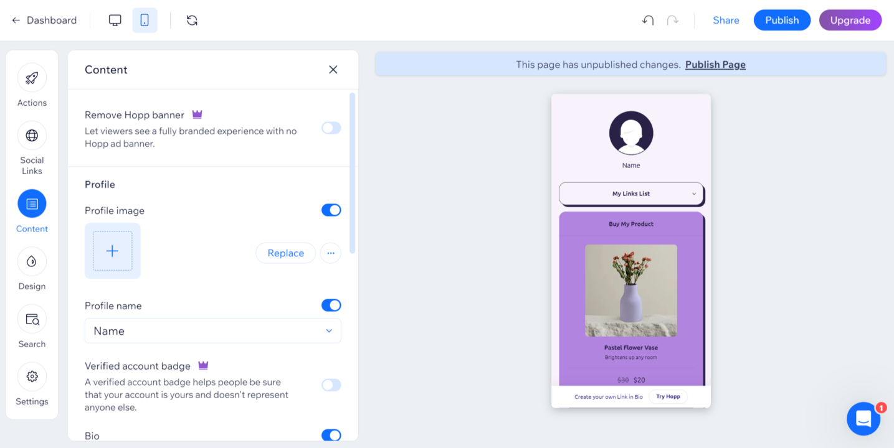Image resolution: width=894 pixels, height=448 pixels.
Task: Click the Publish button
Action: [782, 20]
